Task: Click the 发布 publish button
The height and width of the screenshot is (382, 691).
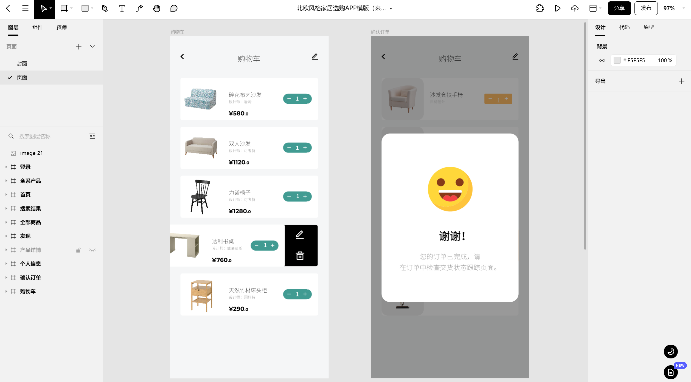Action: pyautogui.click(x=646, y=8)
